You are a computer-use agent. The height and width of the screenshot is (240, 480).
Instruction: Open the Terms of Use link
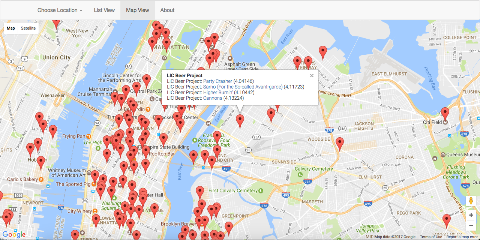point(431,237)
